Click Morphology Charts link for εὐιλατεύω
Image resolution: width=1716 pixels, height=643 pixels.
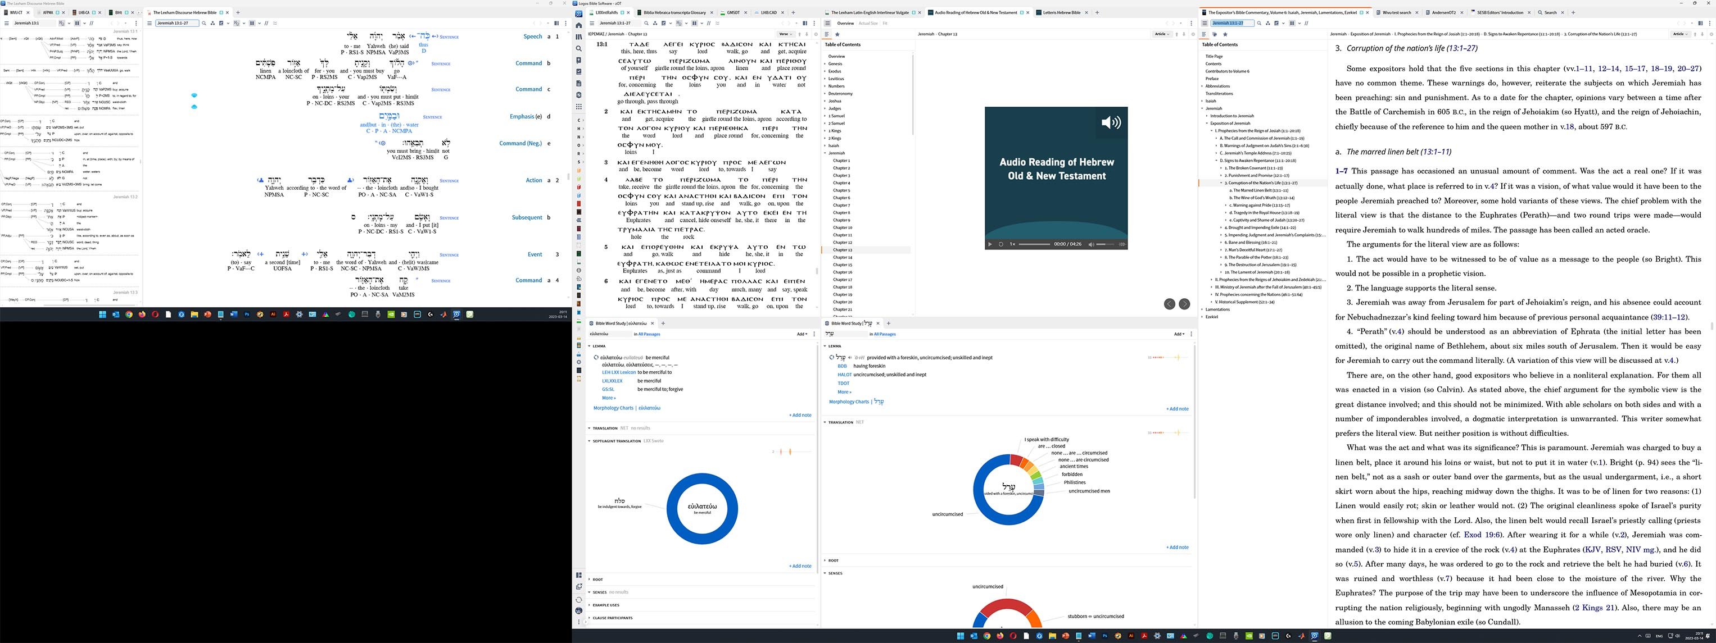coord(613,407)
